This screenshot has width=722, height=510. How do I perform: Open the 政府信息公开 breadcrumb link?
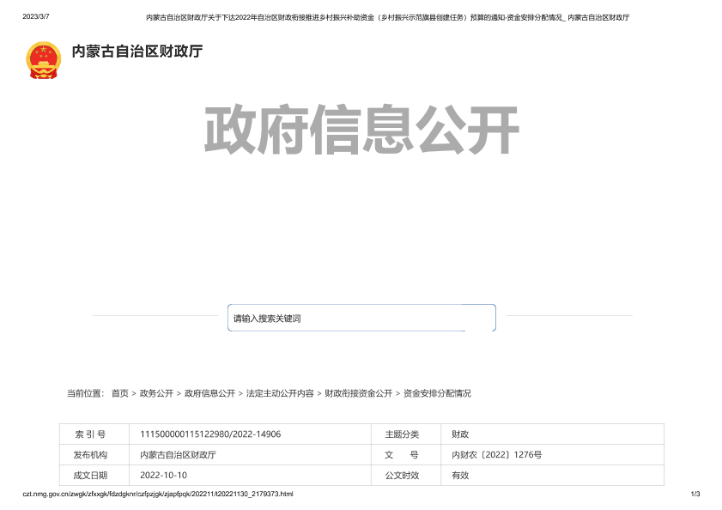pyautogui.click(x=209, y=393)
